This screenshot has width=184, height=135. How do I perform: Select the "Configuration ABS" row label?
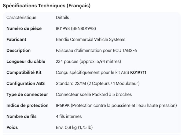25,83
